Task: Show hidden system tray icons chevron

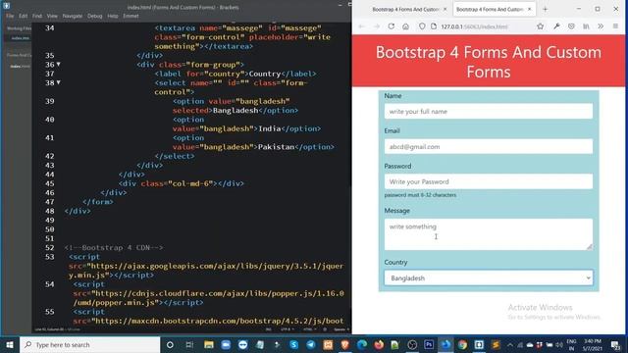Action: tap(510, 344)
